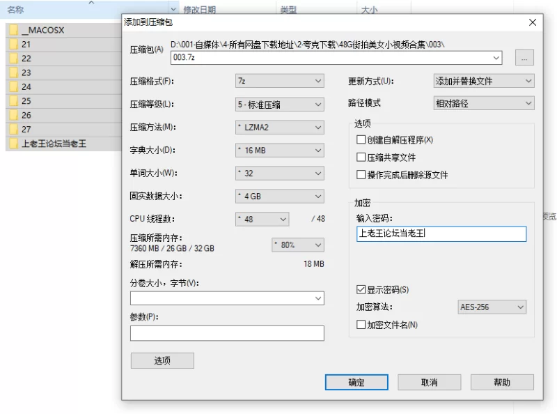Open the archive name 003.7z combo box
Viewport: 557px width, 414px height.
click(336, 58)
